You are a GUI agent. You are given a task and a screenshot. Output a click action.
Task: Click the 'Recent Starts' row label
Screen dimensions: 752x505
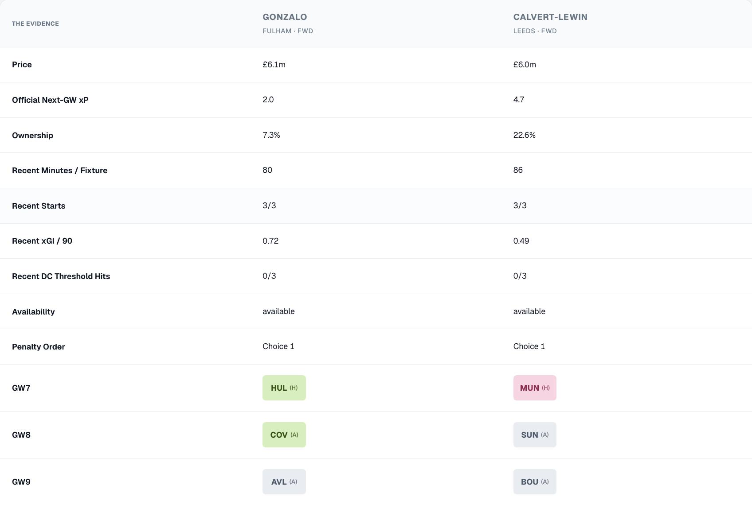coord(39,206)
